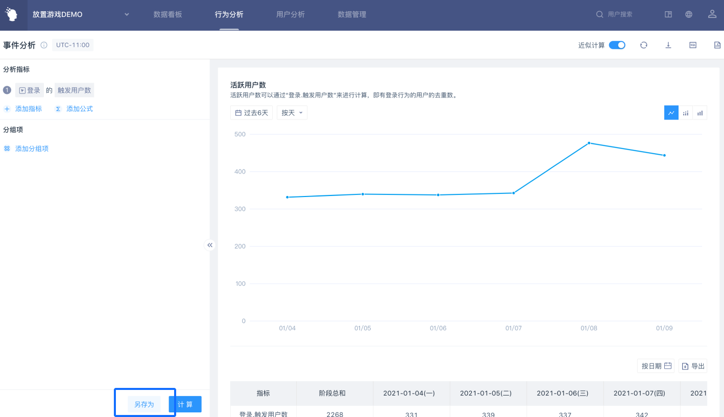Switch to bar chart view
The height and width of the screenshot is (417, 724).
(700, 113)
